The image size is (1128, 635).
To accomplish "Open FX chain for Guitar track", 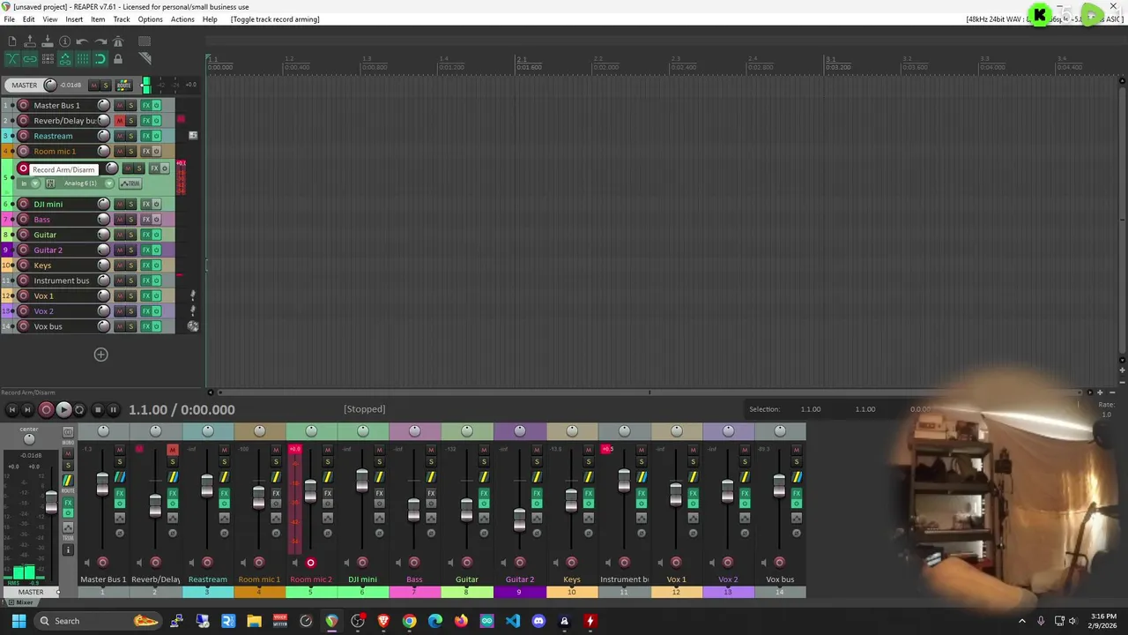I will coord(146,235).
